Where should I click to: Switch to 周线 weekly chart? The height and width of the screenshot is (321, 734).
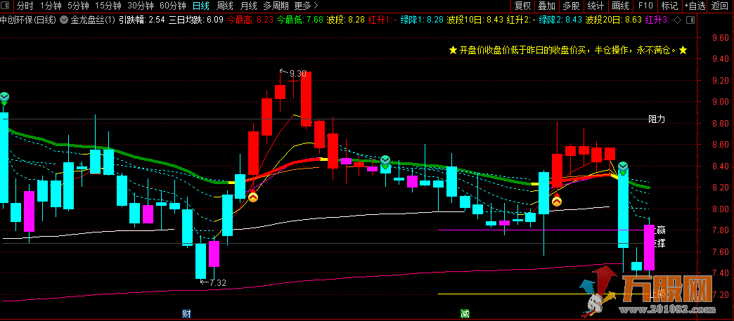(x=225, y=6)
